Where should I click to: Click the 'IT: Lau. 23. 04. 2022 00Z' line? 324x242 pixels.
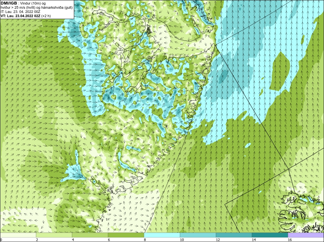[20, 12]
